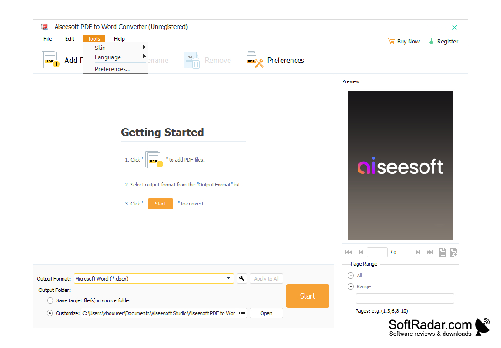Open the Output Format dropdown

[229, 278]
